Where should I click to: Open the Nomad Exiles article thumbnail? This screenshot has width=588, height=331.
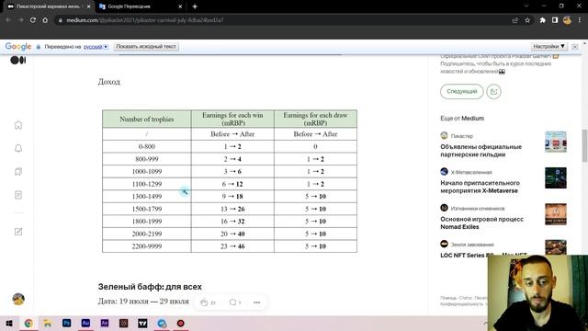(556, 214)
